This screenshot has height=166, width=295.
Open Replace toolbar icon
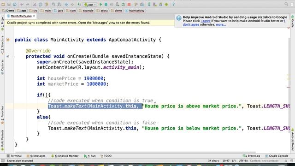59,4
